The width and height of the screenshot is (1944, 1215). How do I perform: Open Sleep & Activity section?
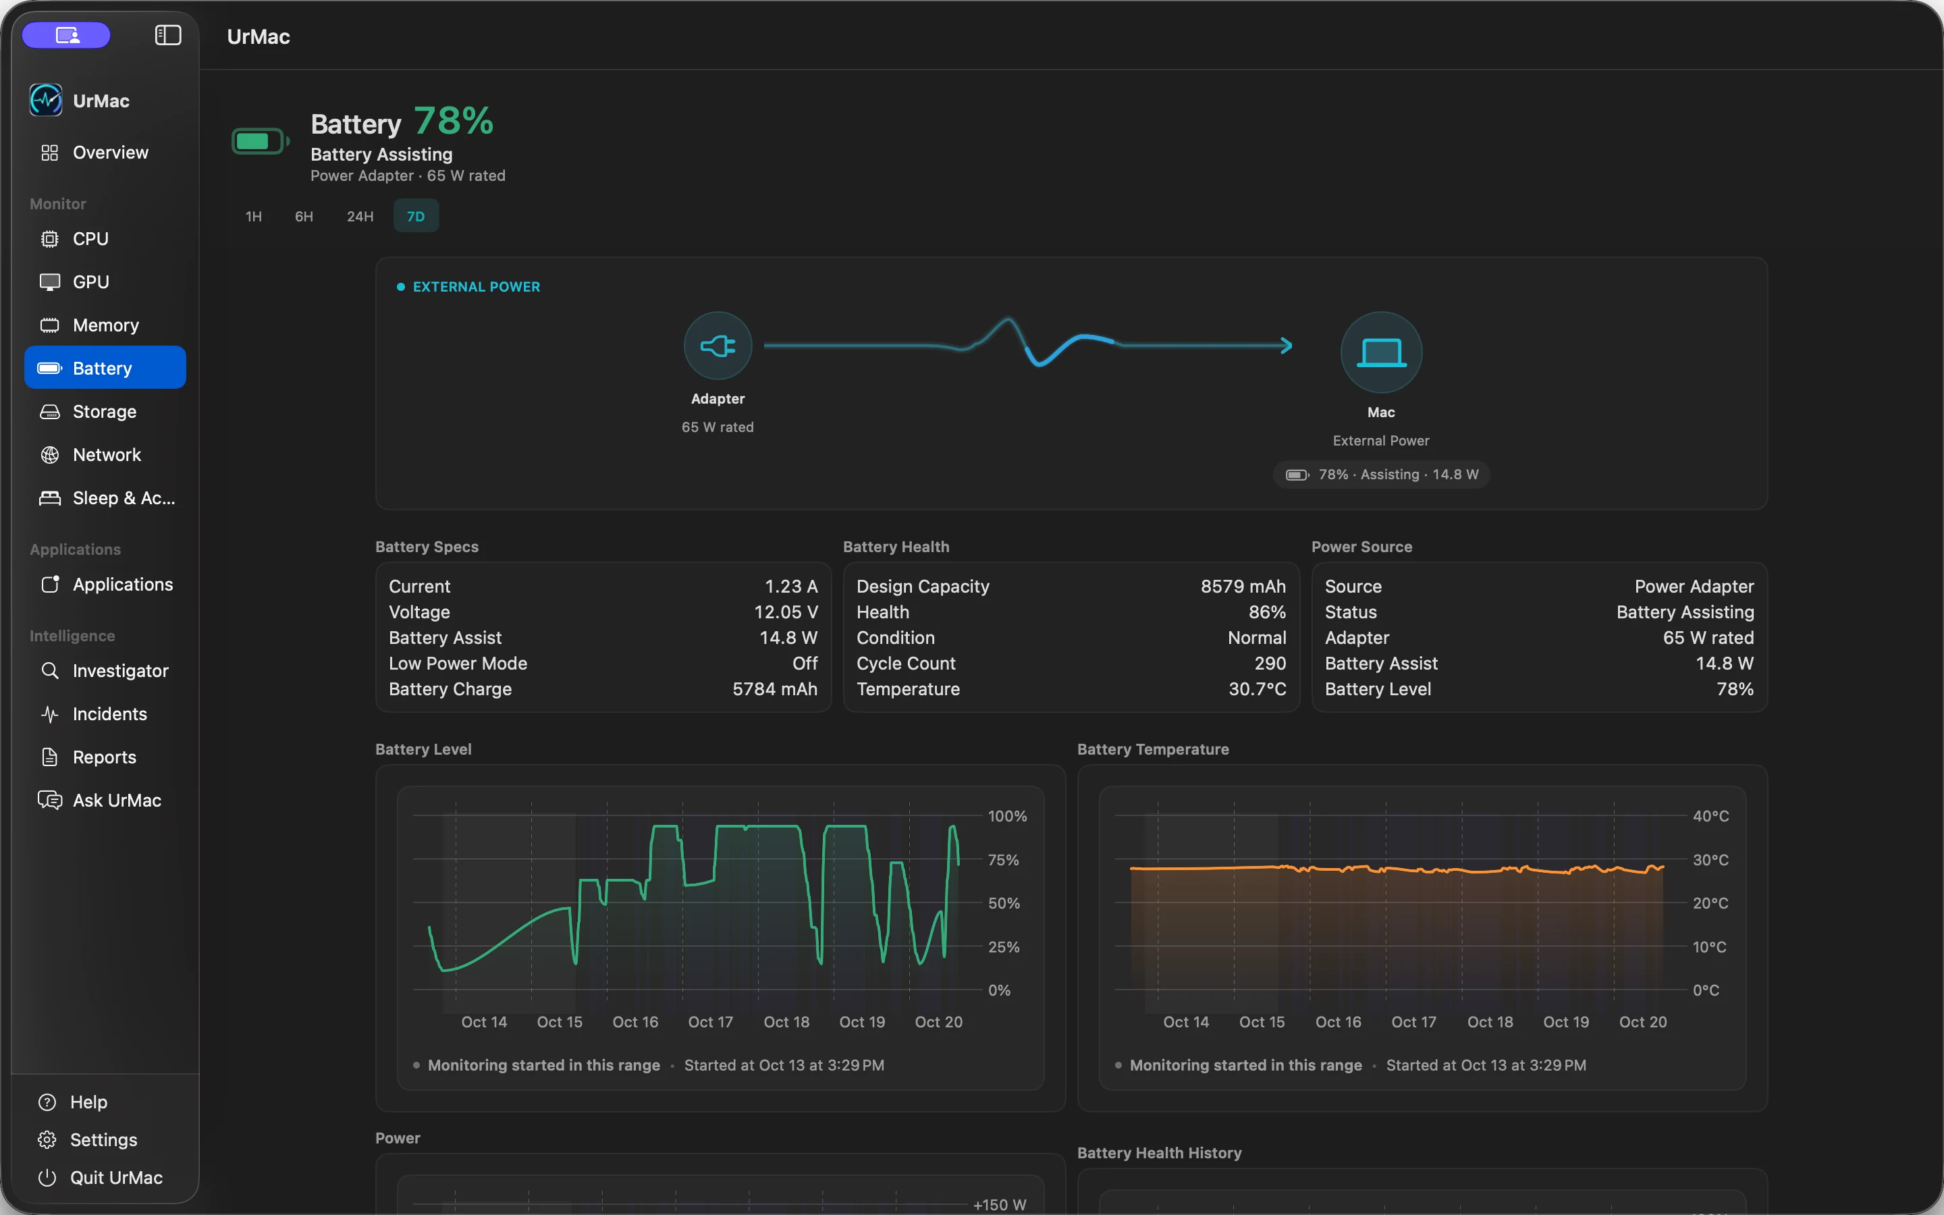coord(105,498)
